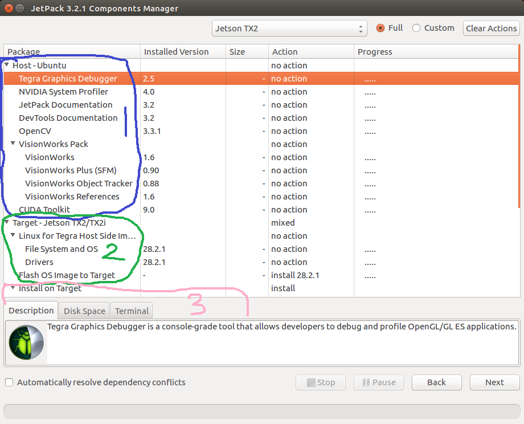
Task: Click the minimize window button in title bar
Action: [x=20, y=9]
